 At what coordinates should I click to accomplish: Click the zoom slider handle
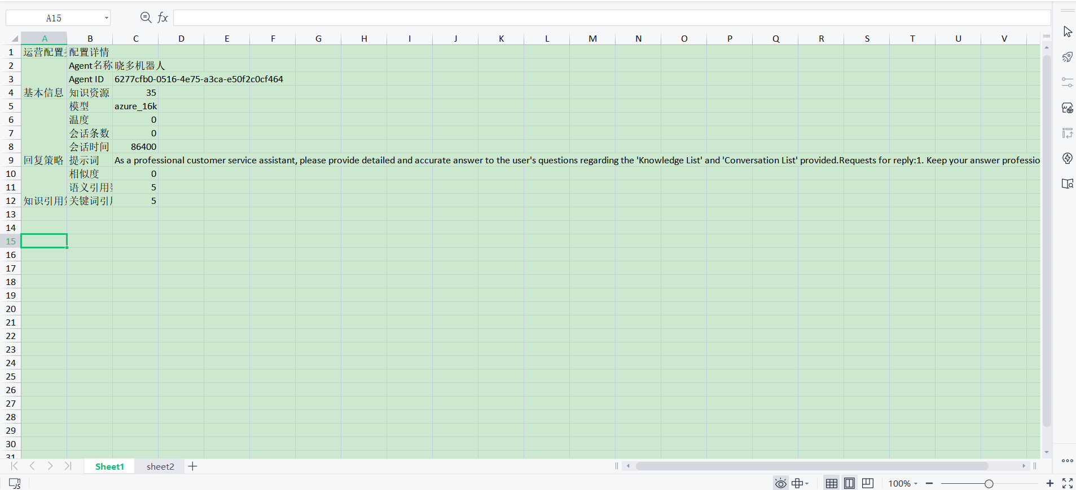coord(989,484)
